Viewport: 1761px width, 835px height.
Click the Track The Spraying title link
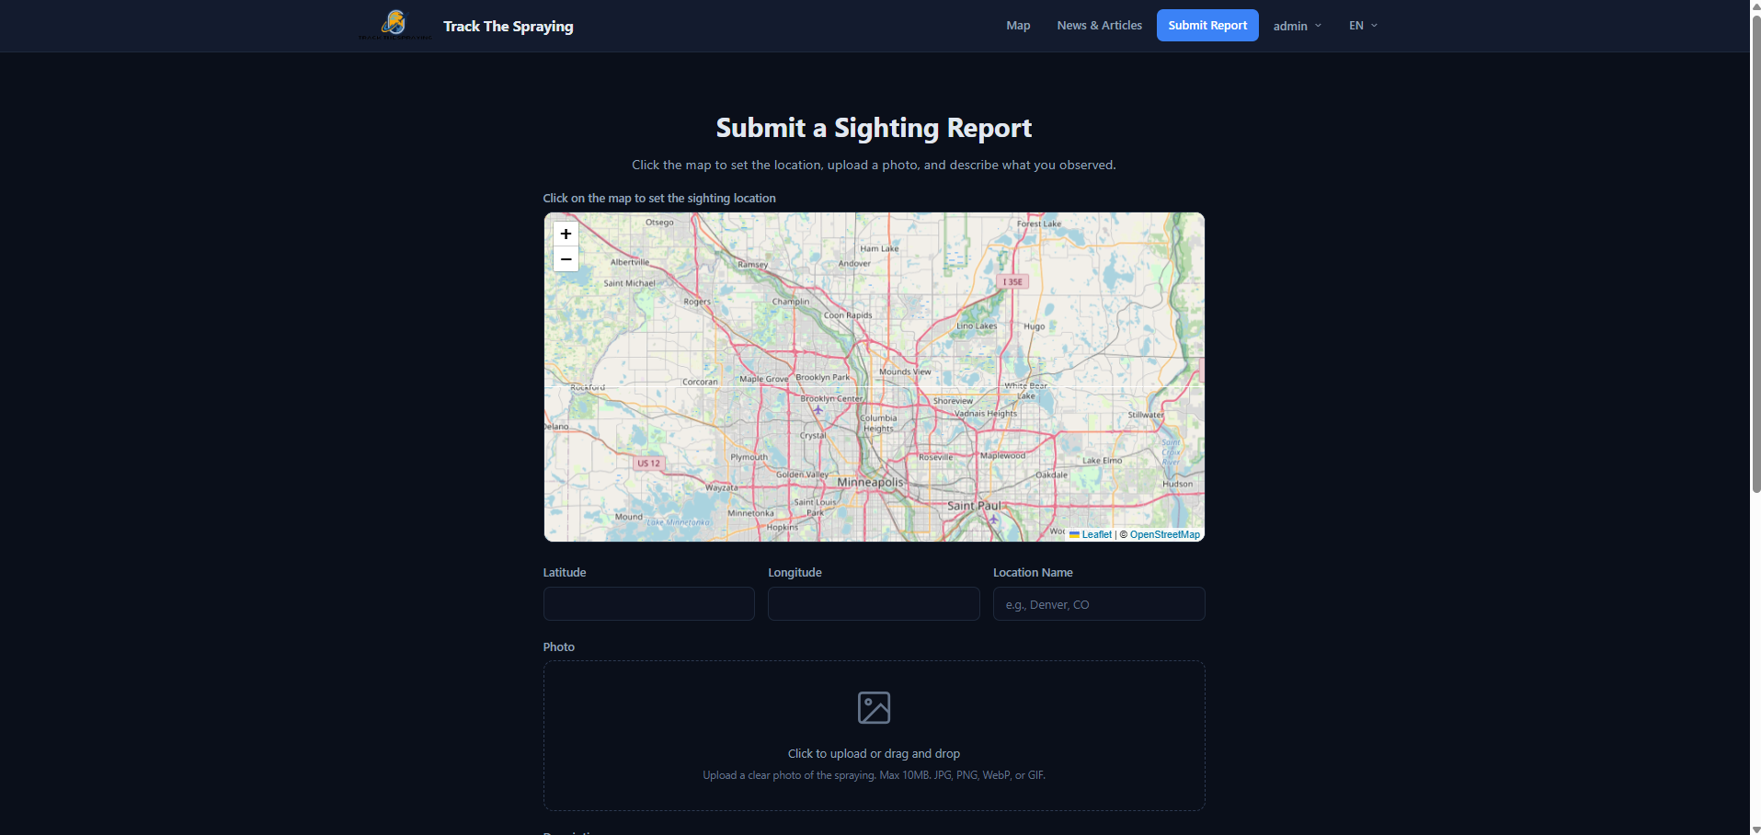coord(508,26)
